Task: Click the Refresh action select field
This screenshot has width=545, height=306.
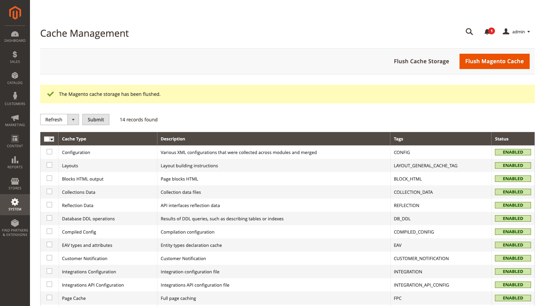Action: 60,120
